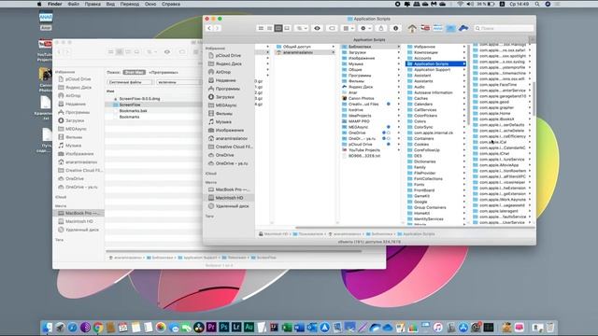Click Telestream in back window path bar
This screenshot has width=598, height=336.
tap(235, 258)
